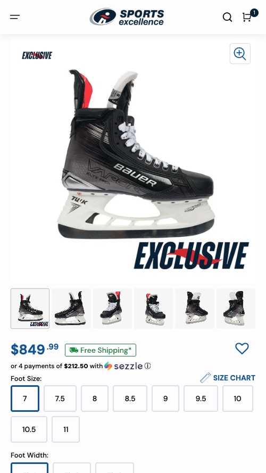
Task: Click the Sezzle info icon
Action: click(147, 366)
